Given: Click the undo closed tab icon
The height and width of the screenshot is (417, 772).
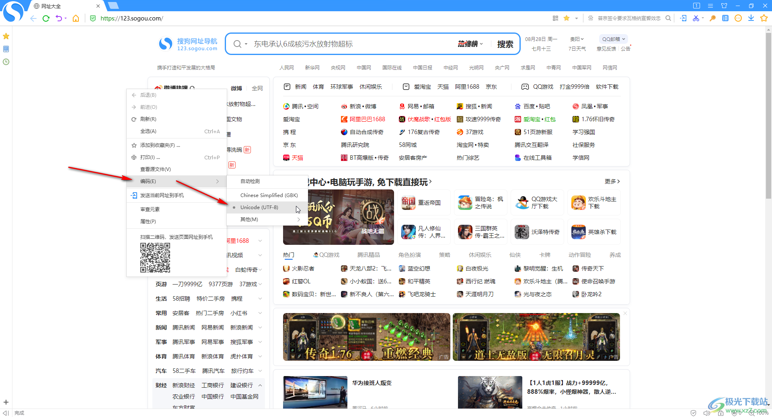Looking at the screenshot, I should 59,18.
